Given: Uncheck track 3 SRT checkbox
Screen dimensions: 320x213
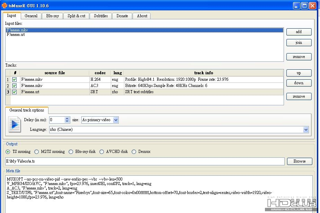Looking at the screenshot, I should [x=14, y=92].
